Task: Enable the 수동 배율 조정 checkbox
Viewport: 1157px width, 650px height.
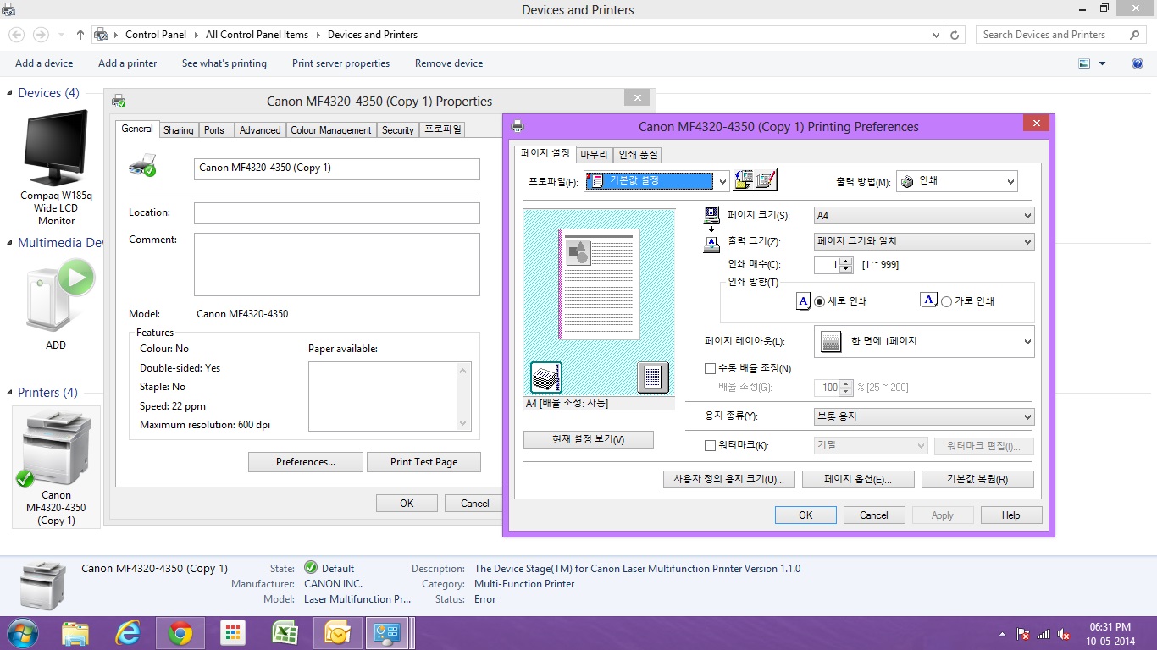Action: 711,369
